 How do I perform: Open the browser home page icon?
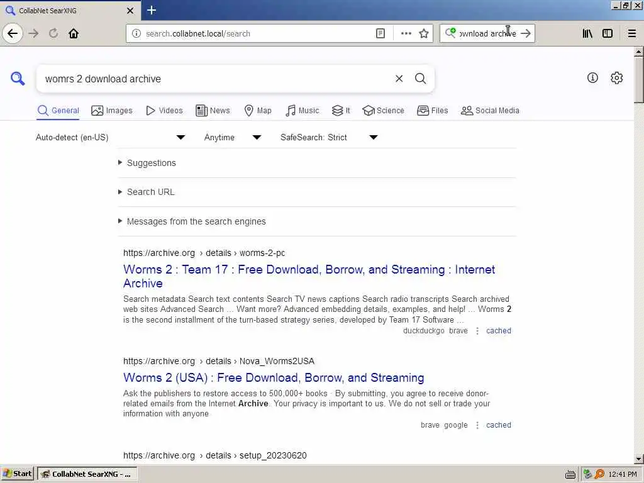tap(74, 33)
